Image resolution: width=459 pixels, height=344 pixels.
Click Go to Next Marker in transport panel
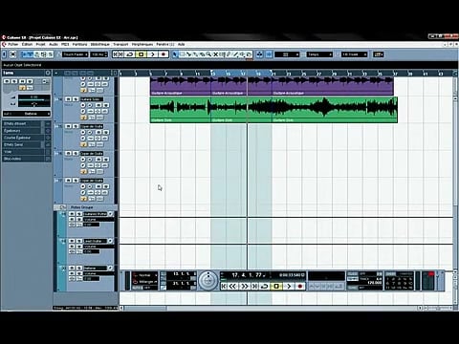(x=254, y=287)
